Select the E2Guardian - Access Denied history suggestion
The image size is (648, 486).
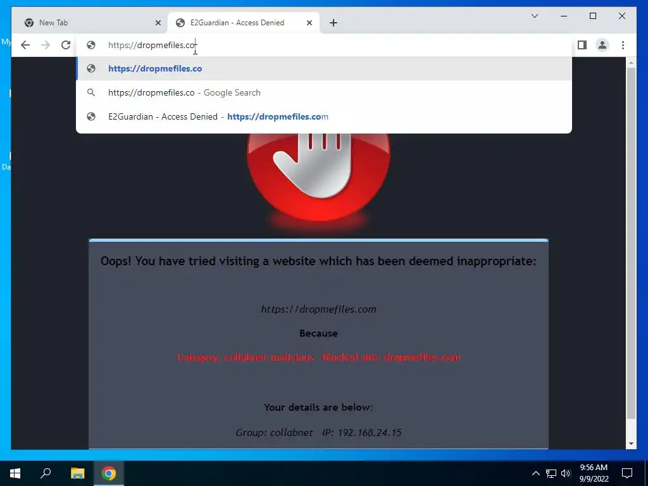point(324,116)
